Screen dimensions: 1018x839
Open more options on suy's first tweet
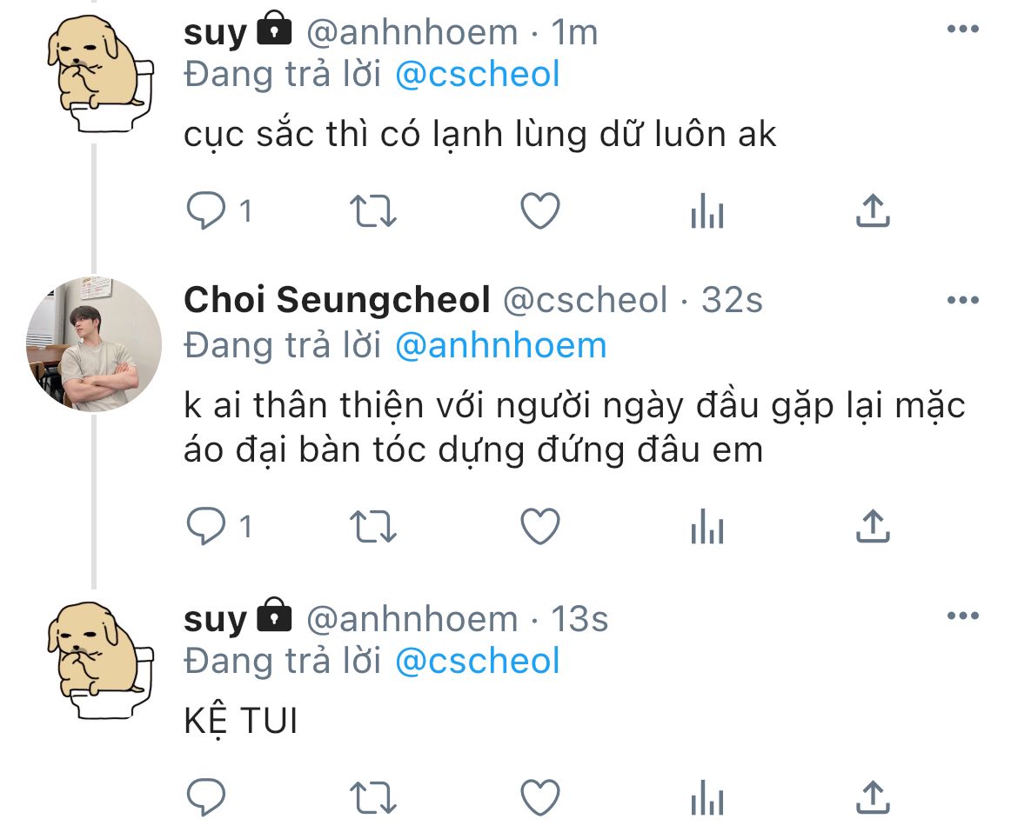[x=963, y=29]
